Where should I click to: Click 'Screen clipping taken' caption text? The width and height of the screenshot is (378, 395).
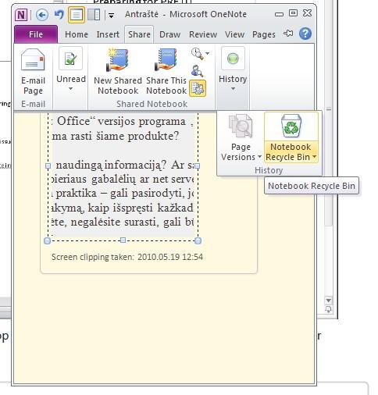pyautogui.click(x=127, y=257)
